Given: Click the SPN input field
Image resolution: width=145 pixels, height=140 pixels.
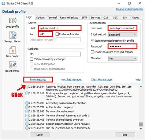Looking at the screenshot, I should (60, 54).
